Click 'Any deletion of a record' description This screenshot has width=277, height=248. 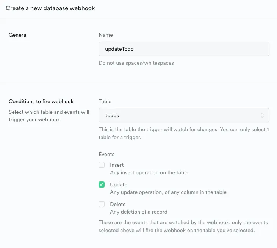click(x=138, y=212)
